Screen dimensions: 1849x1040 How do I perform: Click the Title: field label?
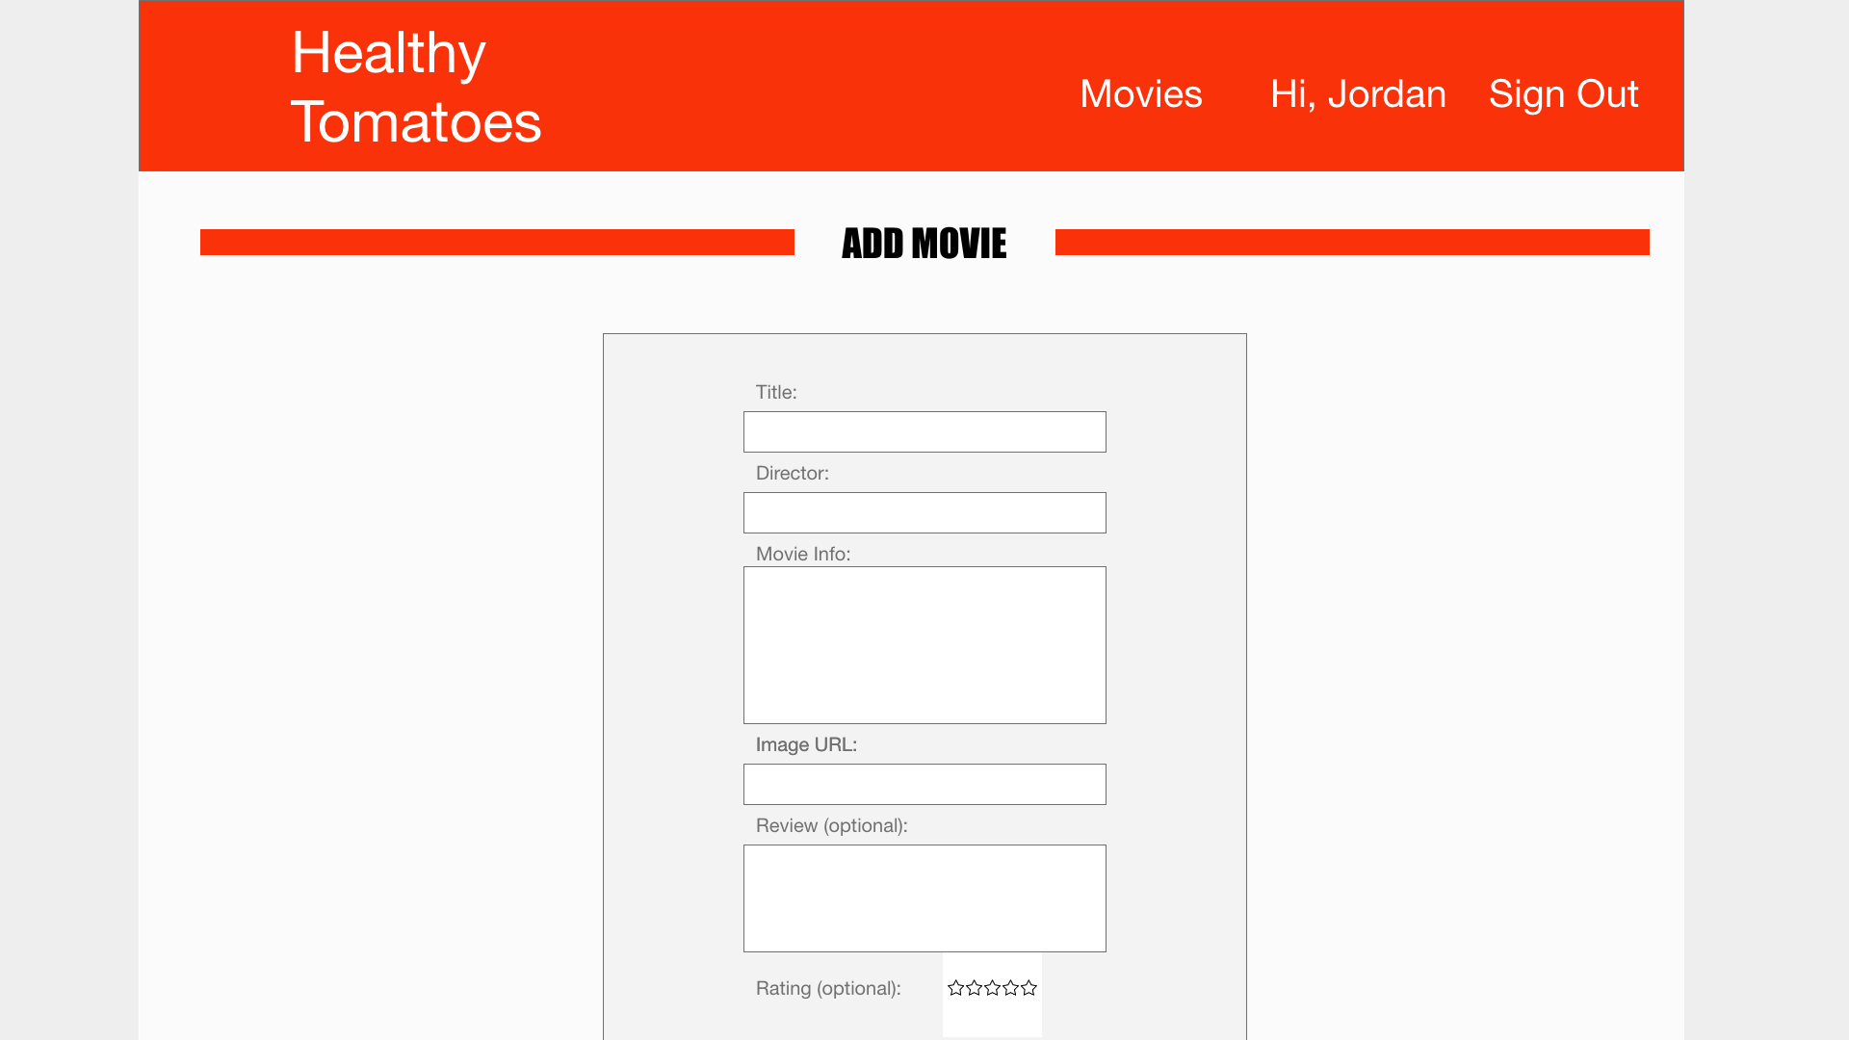tap(775, 392)
